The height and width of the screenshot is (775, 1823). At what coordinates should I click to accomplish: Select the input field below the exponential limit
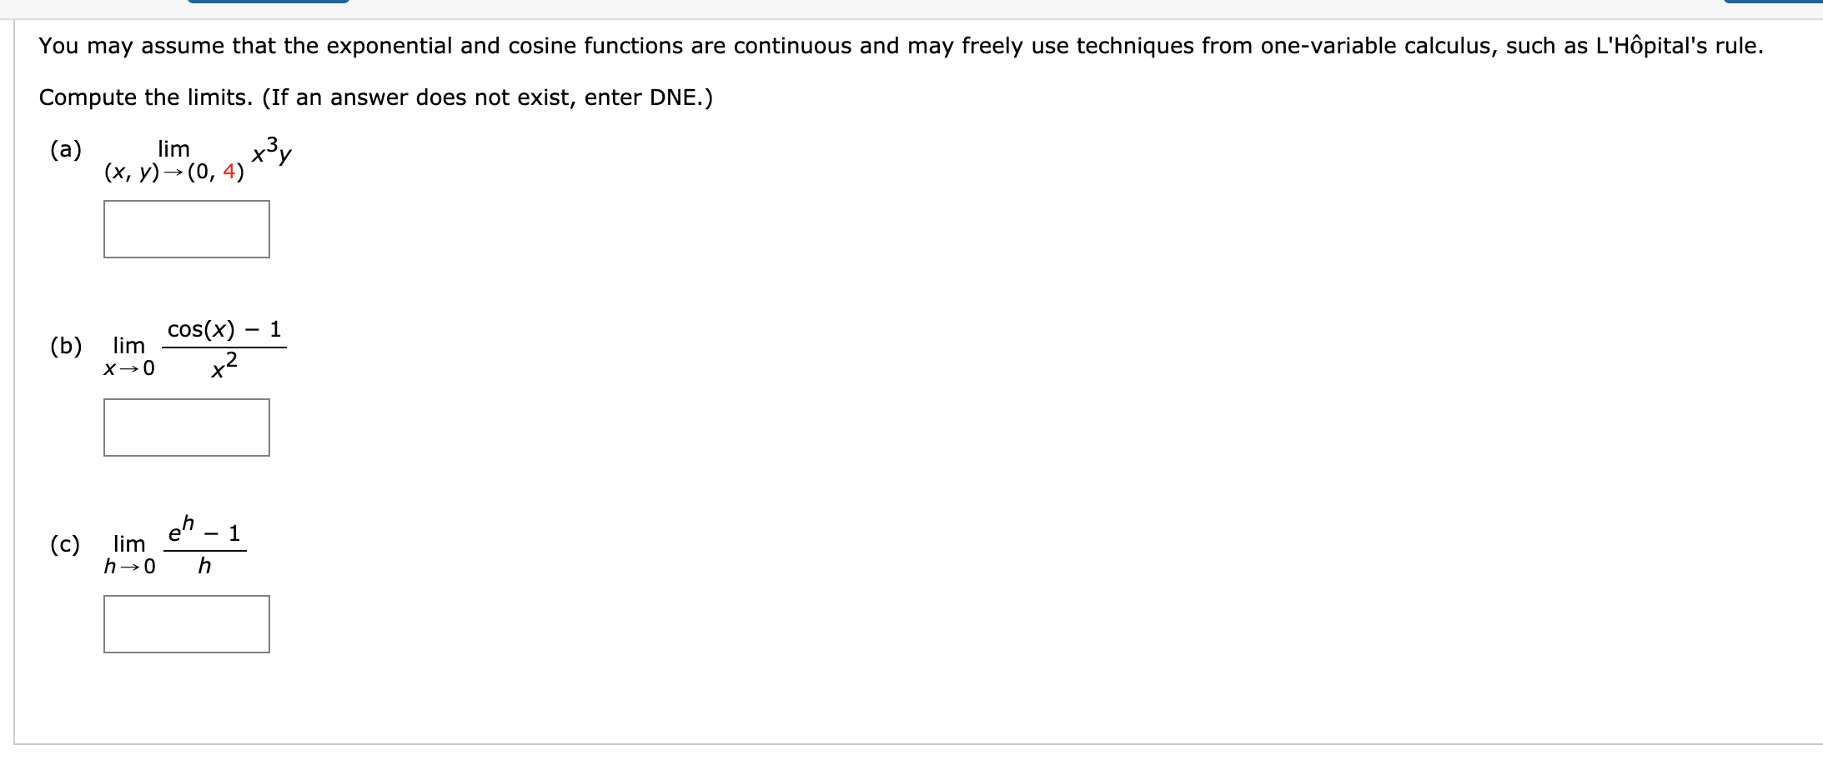pyautogui.click(x=185, y=624)
